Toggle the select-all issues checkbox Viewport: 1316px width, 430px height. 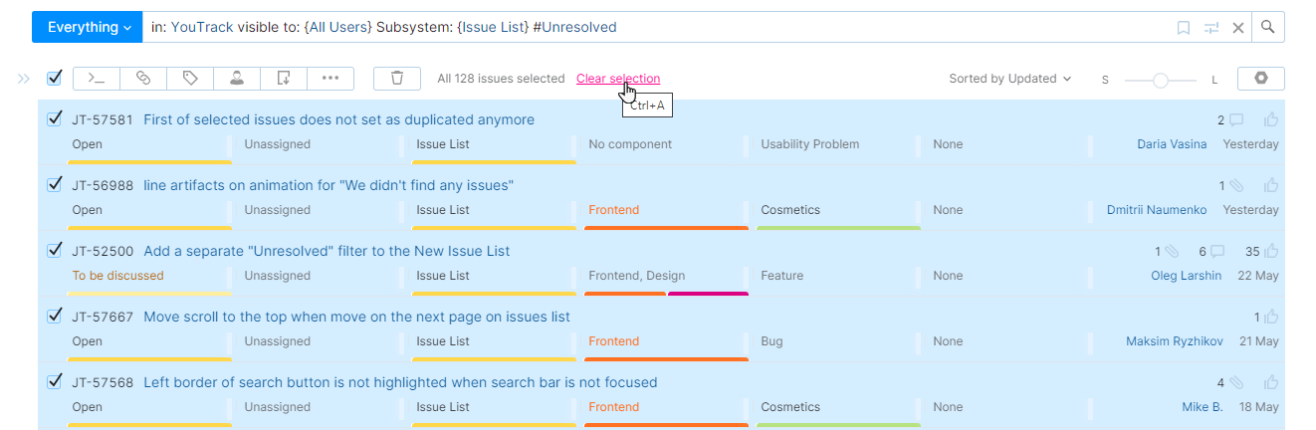[55, 78]
